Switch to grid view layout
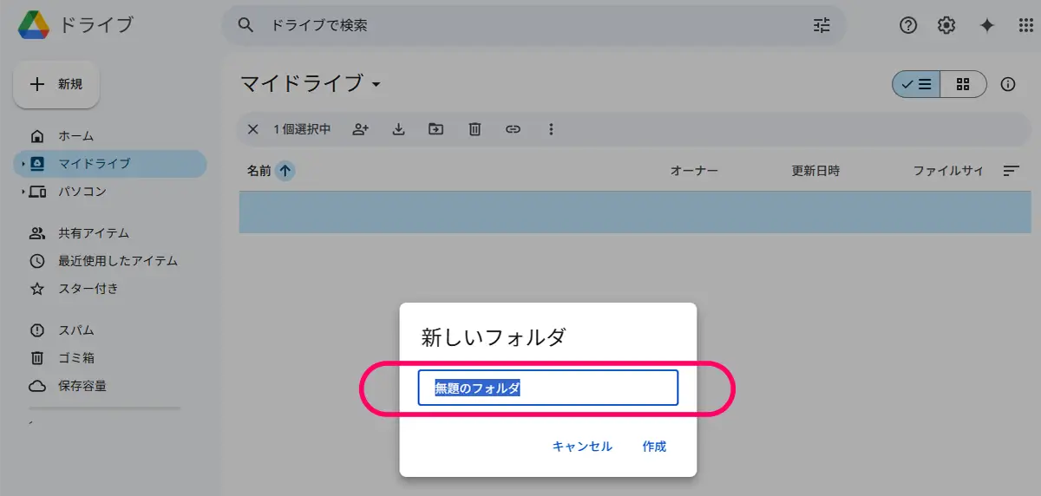The width and height of the screenshot is (1041, 496). tap(963, 84)
